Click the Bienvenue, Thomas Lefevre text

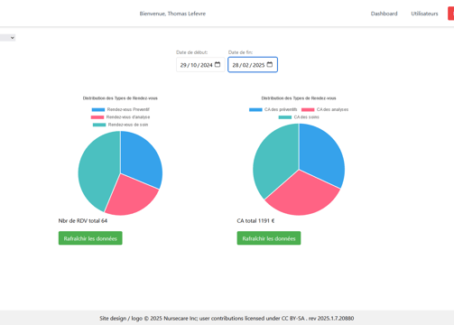(172, 14)
